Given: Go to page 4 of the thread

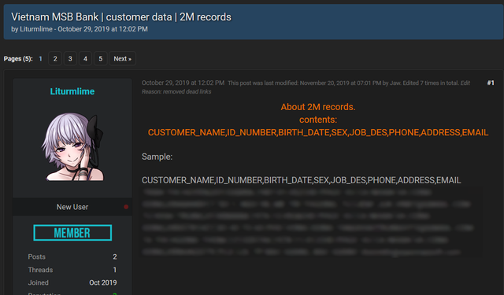Looking at the screenshot, I should coord(85,59).
